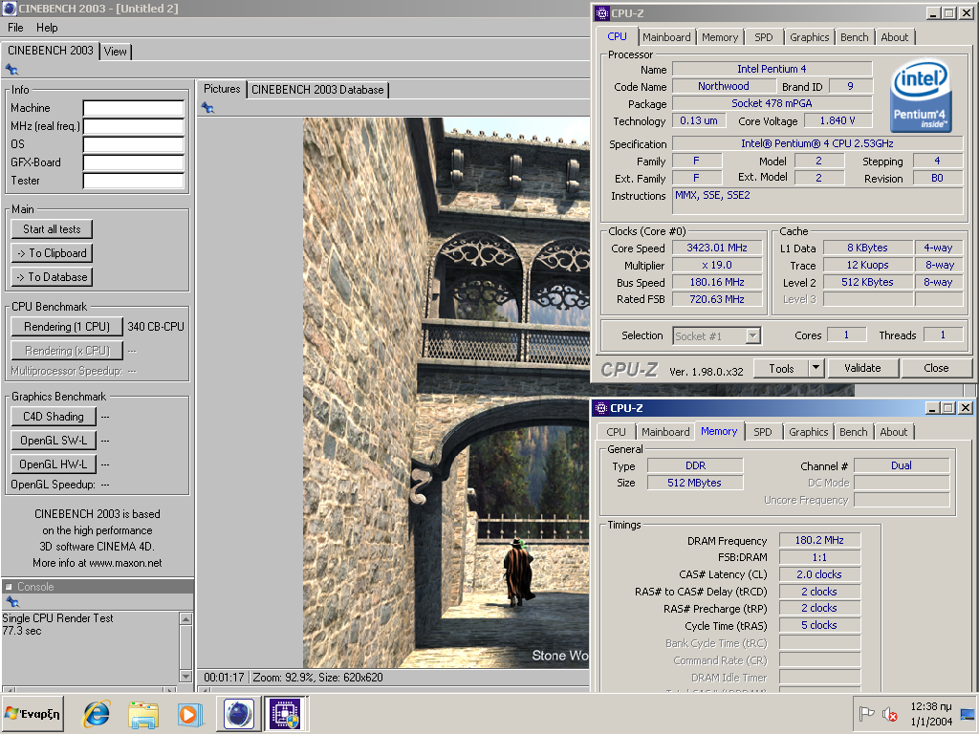
Task: Click the rendered stone wall picture
Action: [x=446, y=393]
